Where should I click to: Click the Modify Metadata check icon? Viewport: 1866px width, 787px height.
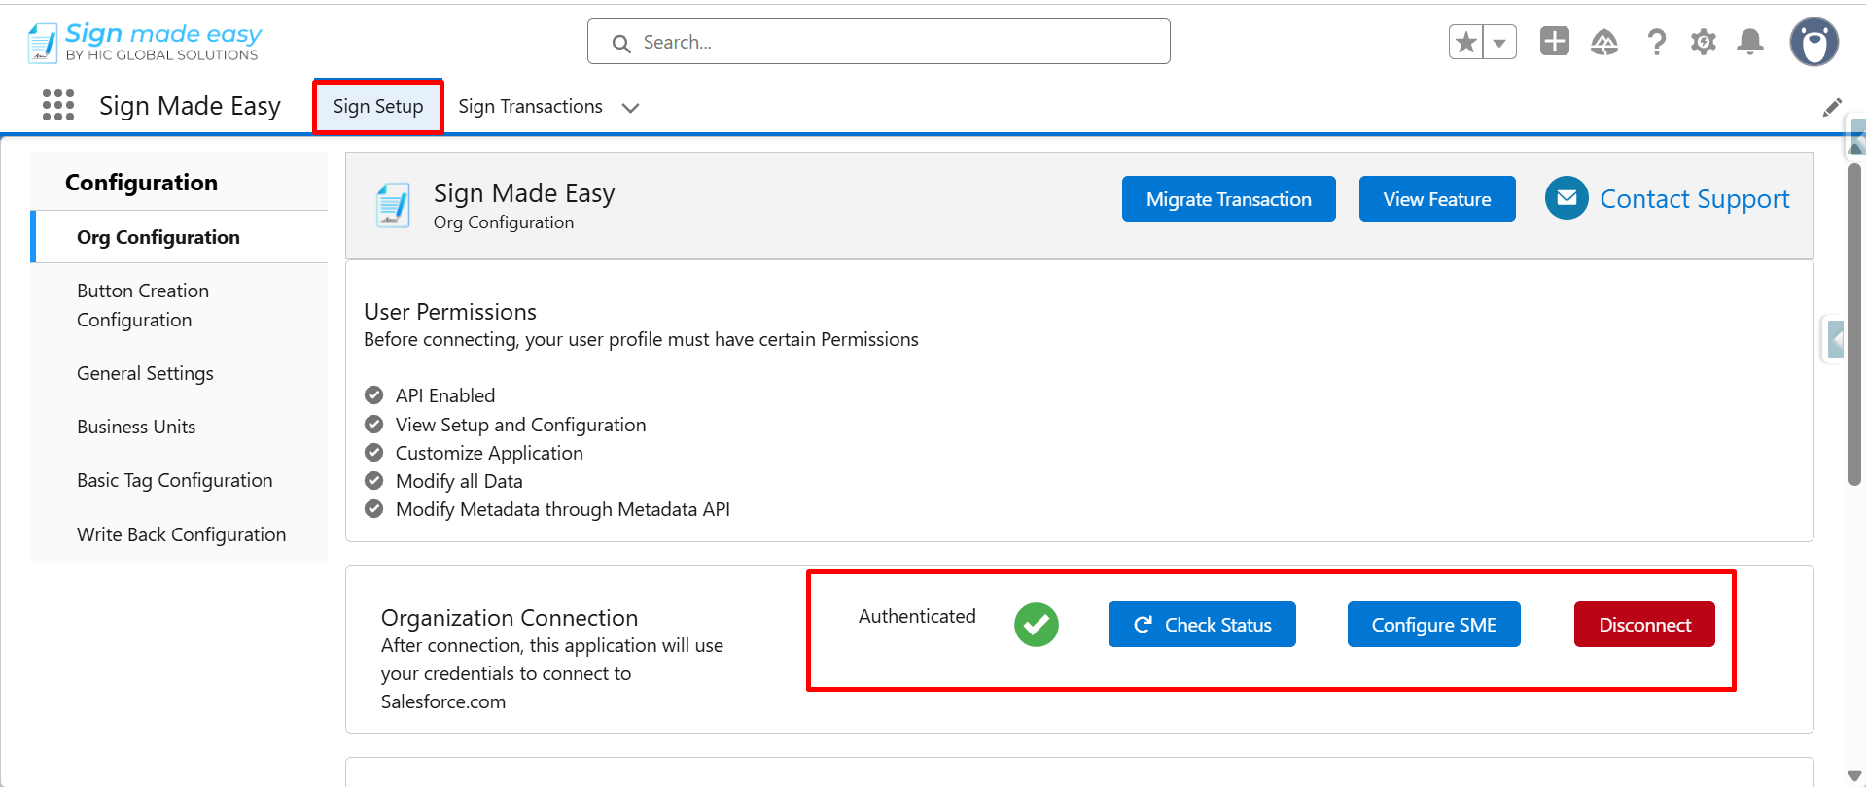373,508
